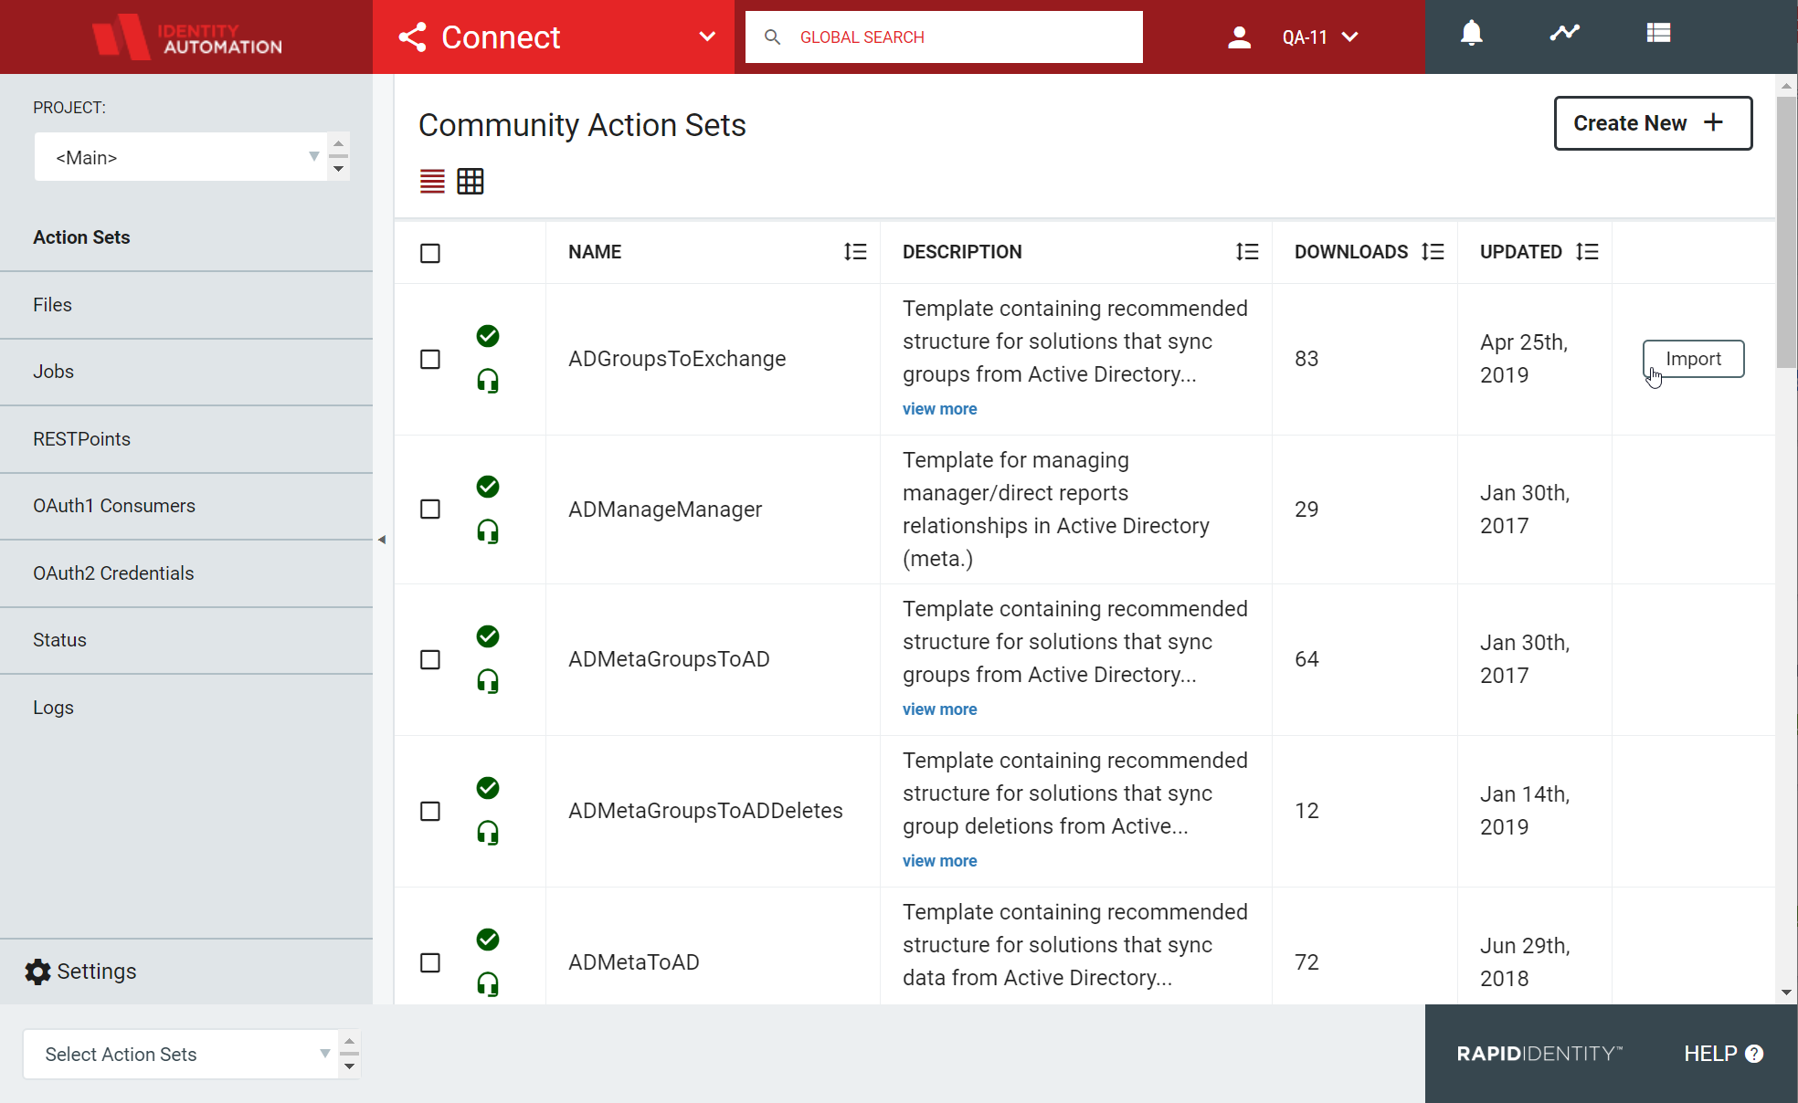This screenshot has width=1798, height=1103.
Task: Open the Select Action Sets dropdown
Action: (x=192, y=1054)
